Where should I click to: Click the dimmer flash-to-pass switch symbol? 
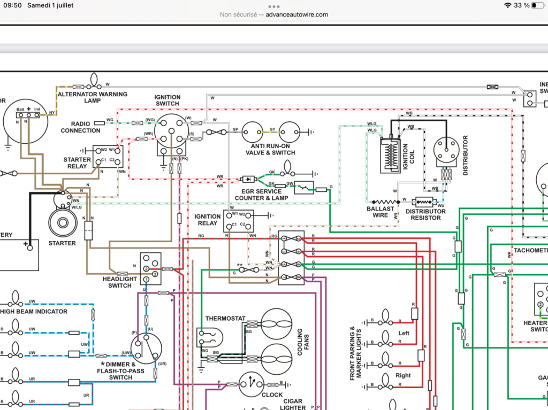147,348
